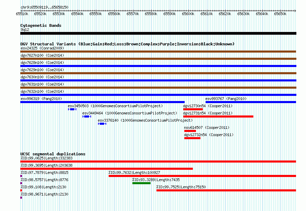This screenshot has height=211, width=306.
Task: Click the 65580k ruler tick label
Action: [x=151, y=14]
